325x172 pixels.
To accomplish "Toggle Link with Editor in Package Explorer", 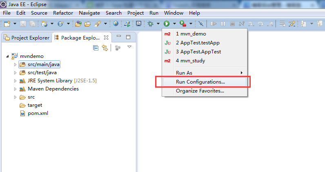I will pyautogui.click(x=105, y=48).
